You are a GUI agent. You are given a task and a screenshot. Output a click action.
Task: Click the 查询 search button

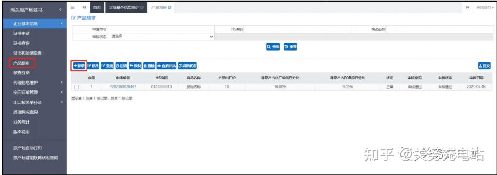pyautogui.click(x=273, y=47)
